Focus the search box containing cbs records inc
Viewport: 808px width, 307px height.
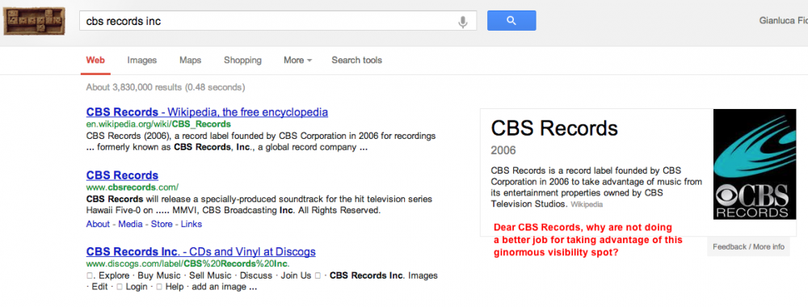278,21
